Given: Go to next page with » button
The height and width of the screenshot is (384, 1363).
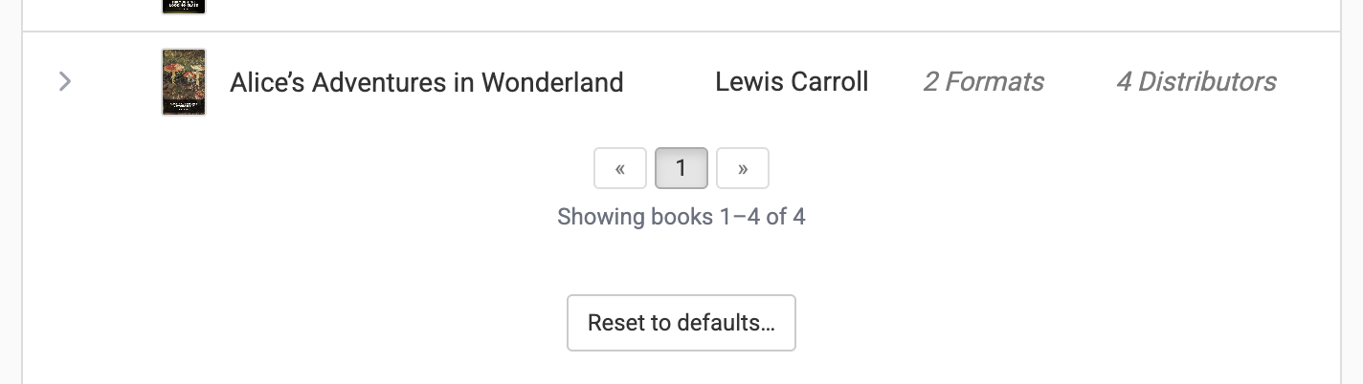Looking at the screenshot, I should (743, 169).
